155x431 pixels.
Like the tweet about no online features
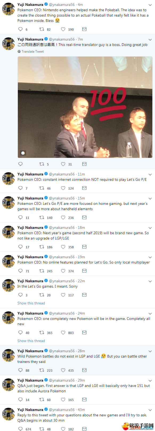tap(63, 271)
